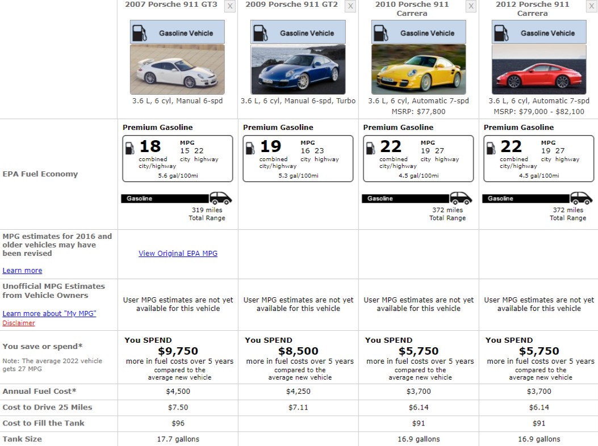
Task: Click MSRP: $77,800 text
Action: (419, 112)
